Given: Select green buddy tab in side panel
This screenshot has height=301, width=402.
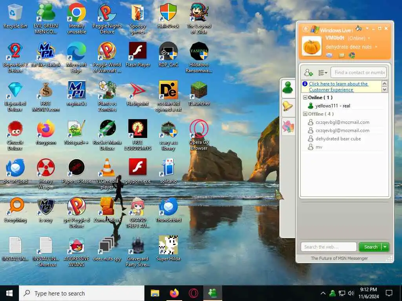Looking at the screenshot, I should (288, 88).
